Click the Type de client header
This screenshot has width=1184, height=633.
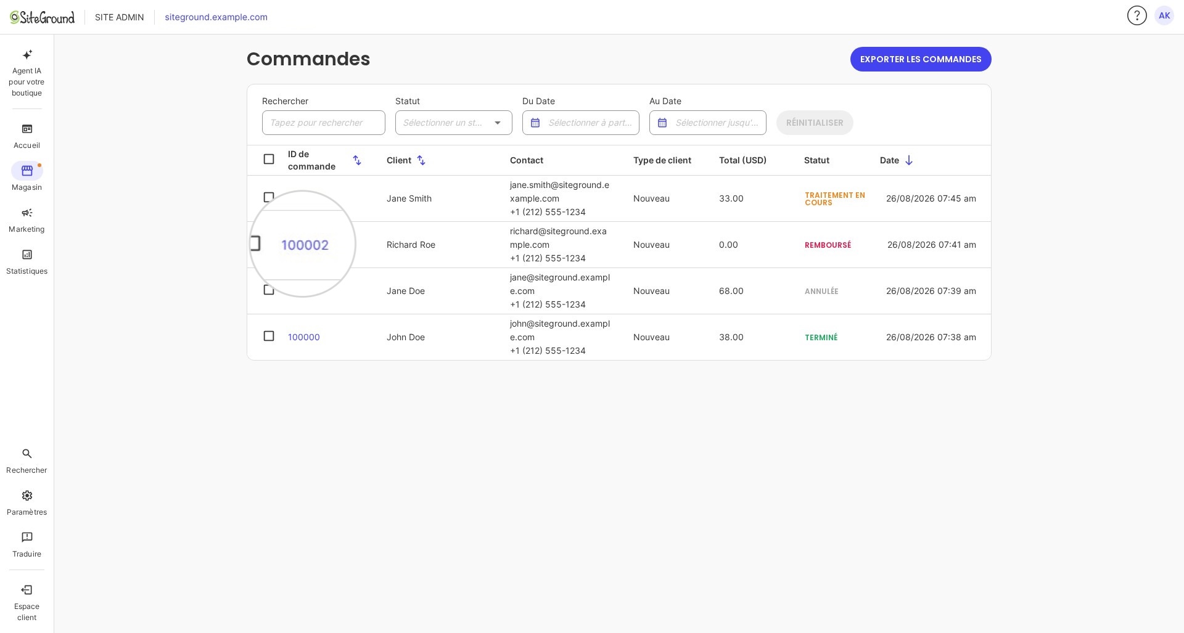tap(662, 160)
